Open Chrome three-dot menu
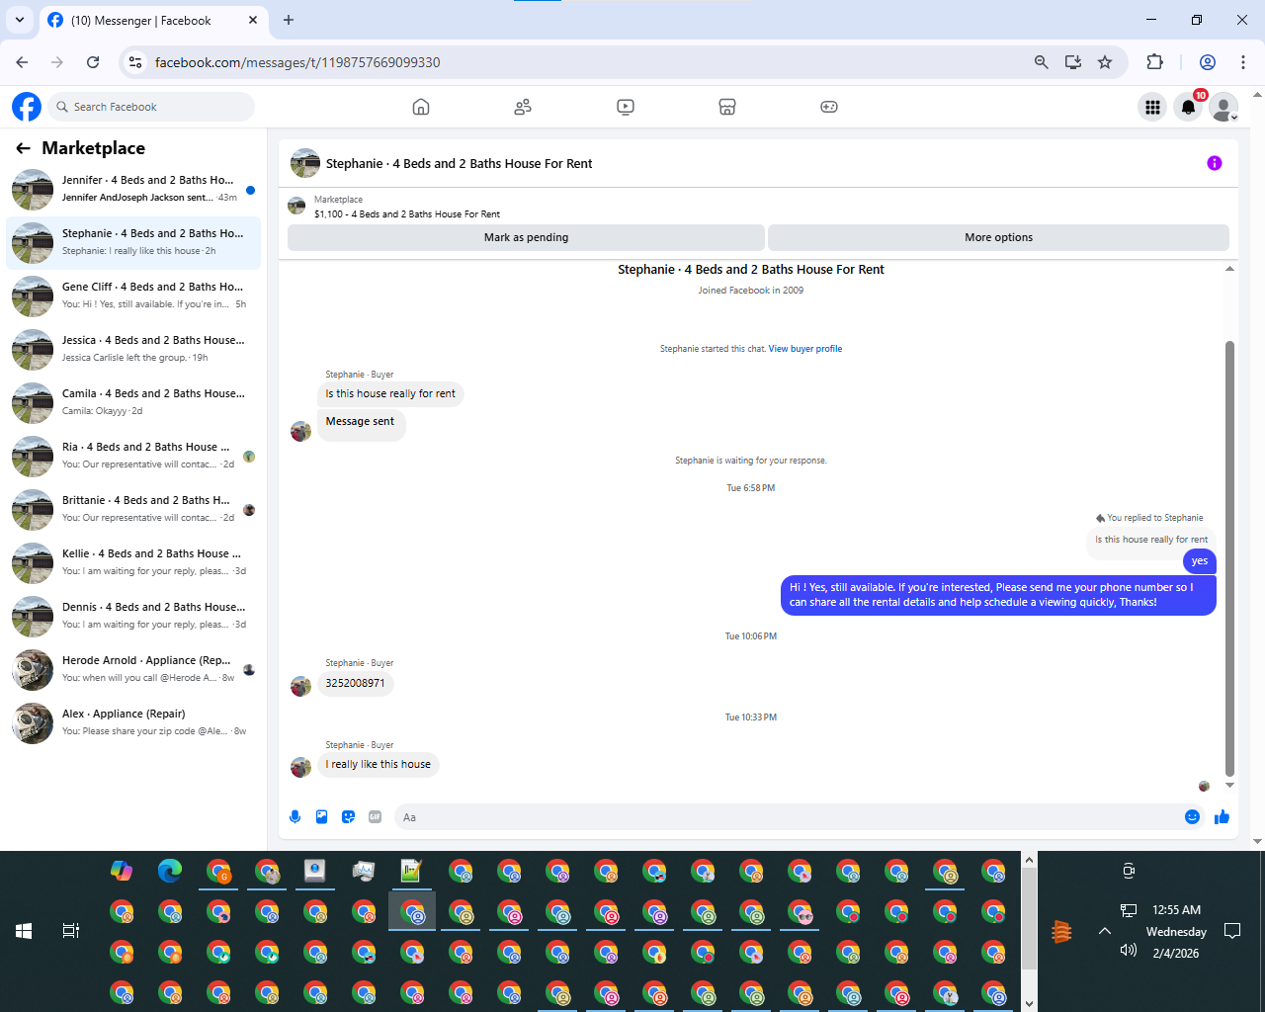The width and height of the screenshot is (1265, 1012). [1243, 62]
